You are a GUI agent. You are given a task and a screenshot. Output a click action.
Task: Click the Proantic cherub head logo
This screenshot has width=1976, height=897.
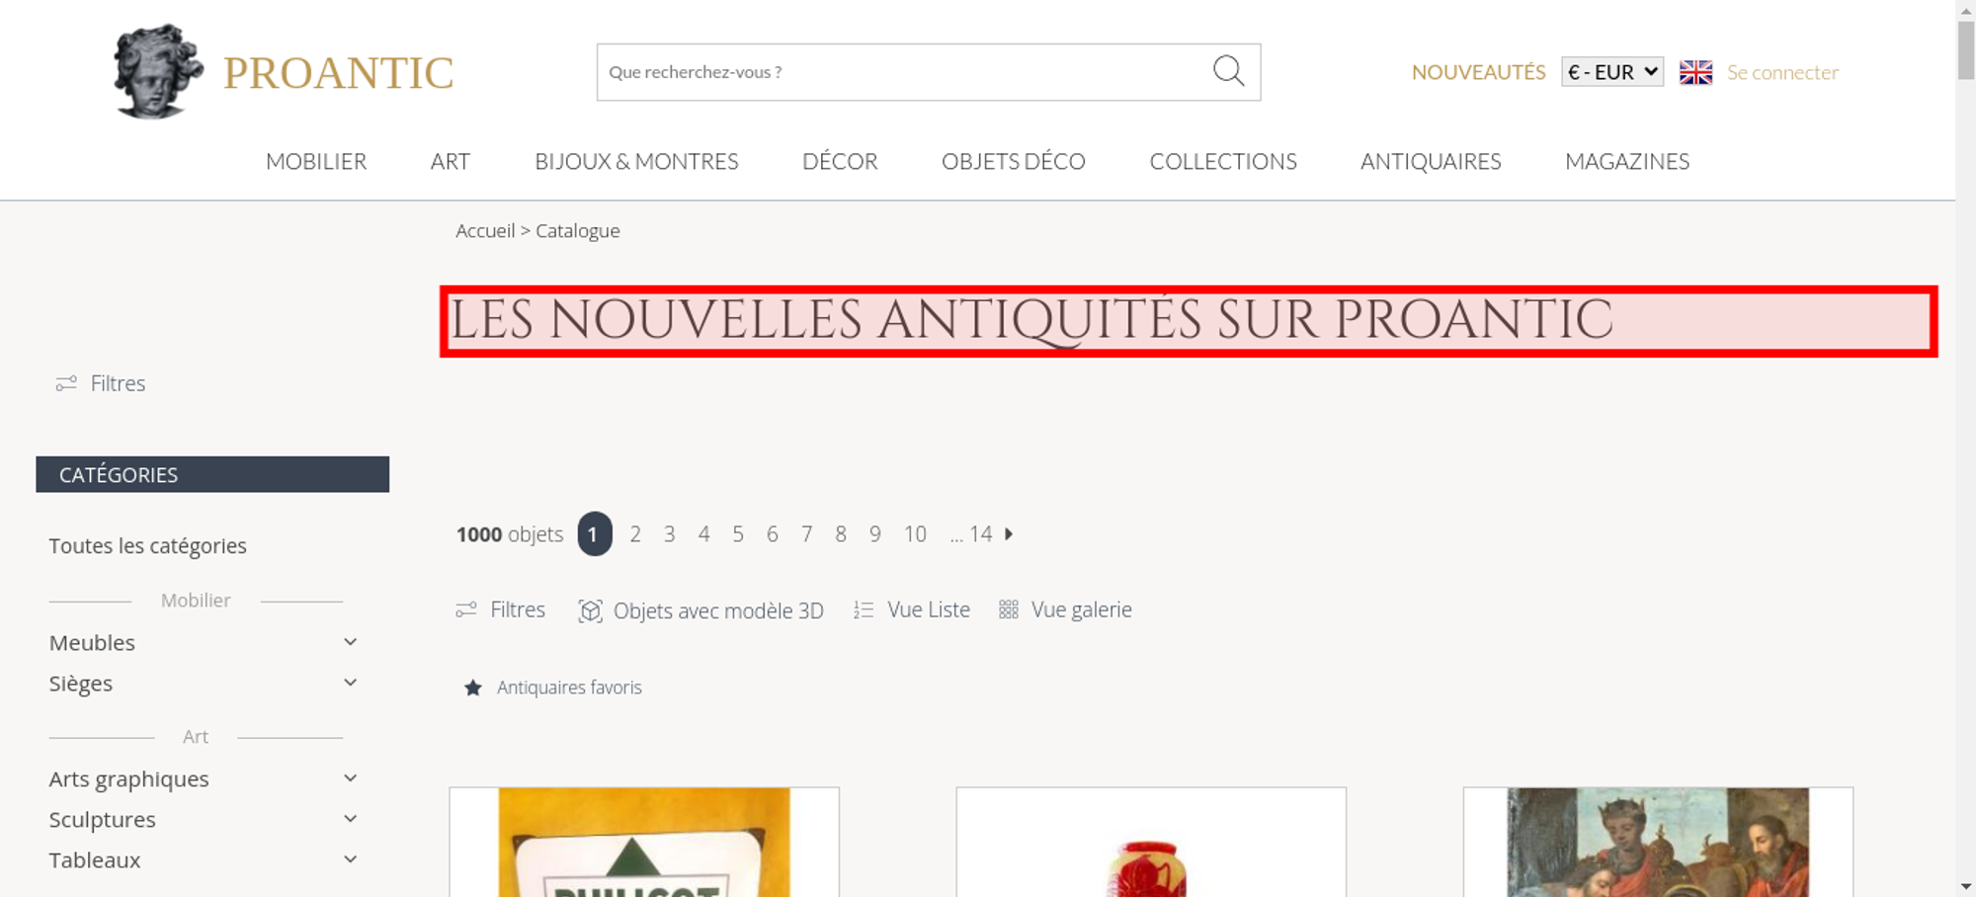tap(158, 71)
